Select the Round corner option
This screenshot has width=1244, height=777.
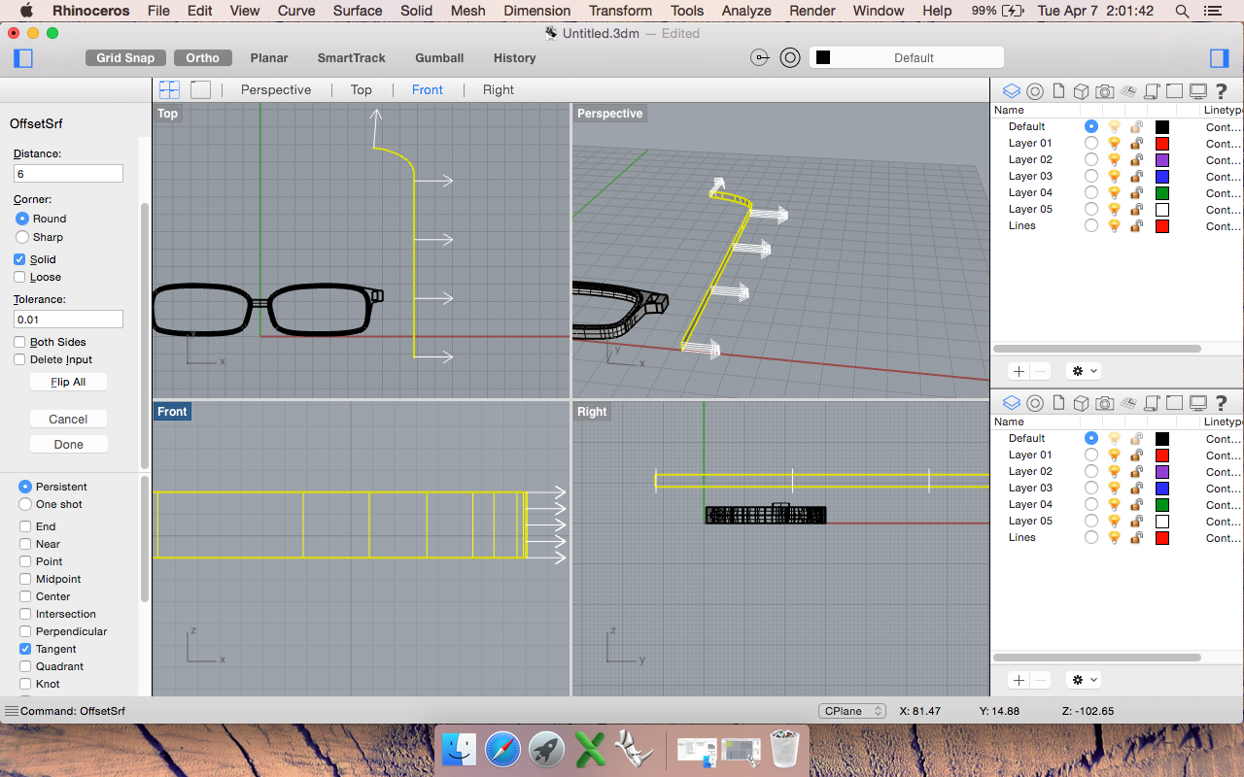click(x=22, y=219)
